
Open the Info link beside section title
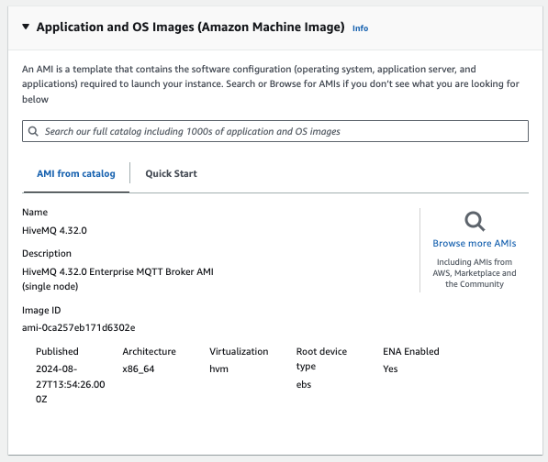(x=360, y=28)
